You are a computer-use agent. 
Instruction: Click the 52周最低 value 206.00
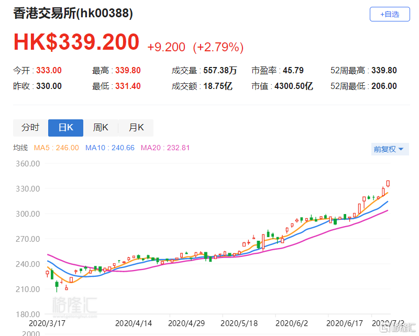(384, 86)
